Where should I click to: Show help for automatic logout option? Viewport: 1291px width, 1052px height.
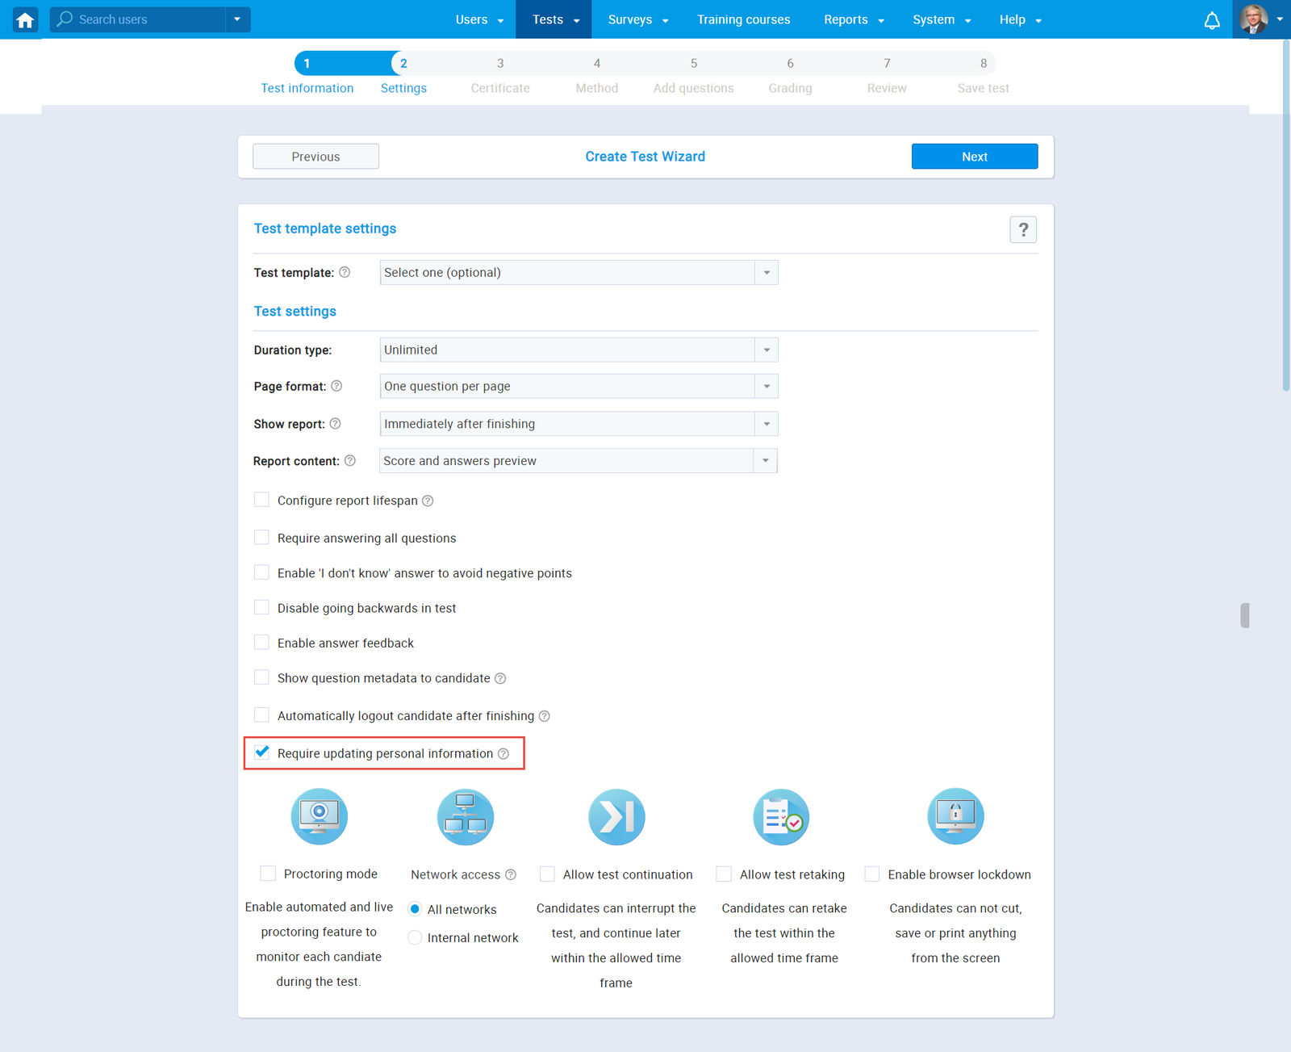pos(545,716)
